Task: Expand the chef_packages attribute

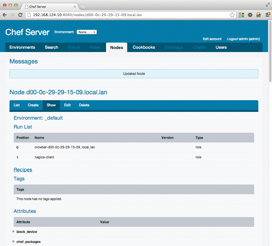Action: [x=14, y=242]
